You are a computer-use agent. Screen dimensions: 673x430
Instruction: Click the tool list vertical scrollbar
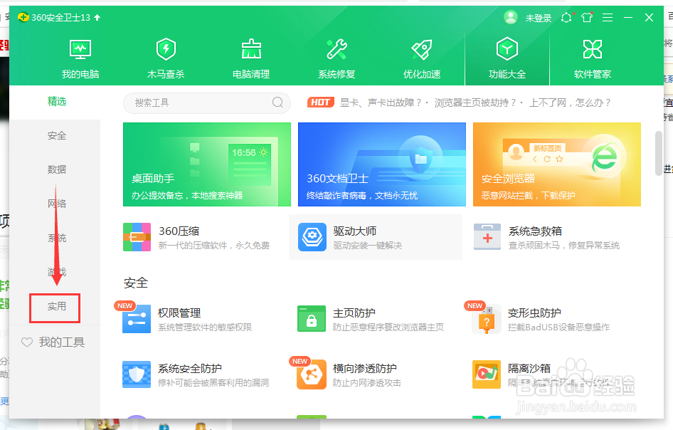(x=659, y=153)
